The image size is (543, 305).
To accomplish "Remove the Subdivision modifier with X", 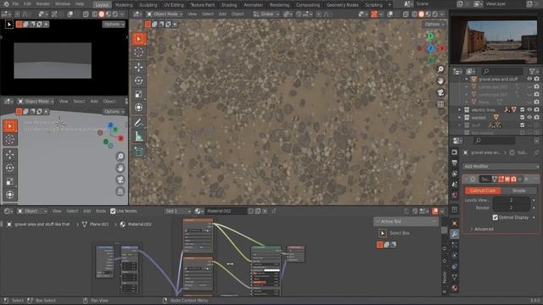I will click(x=527, y=179).
